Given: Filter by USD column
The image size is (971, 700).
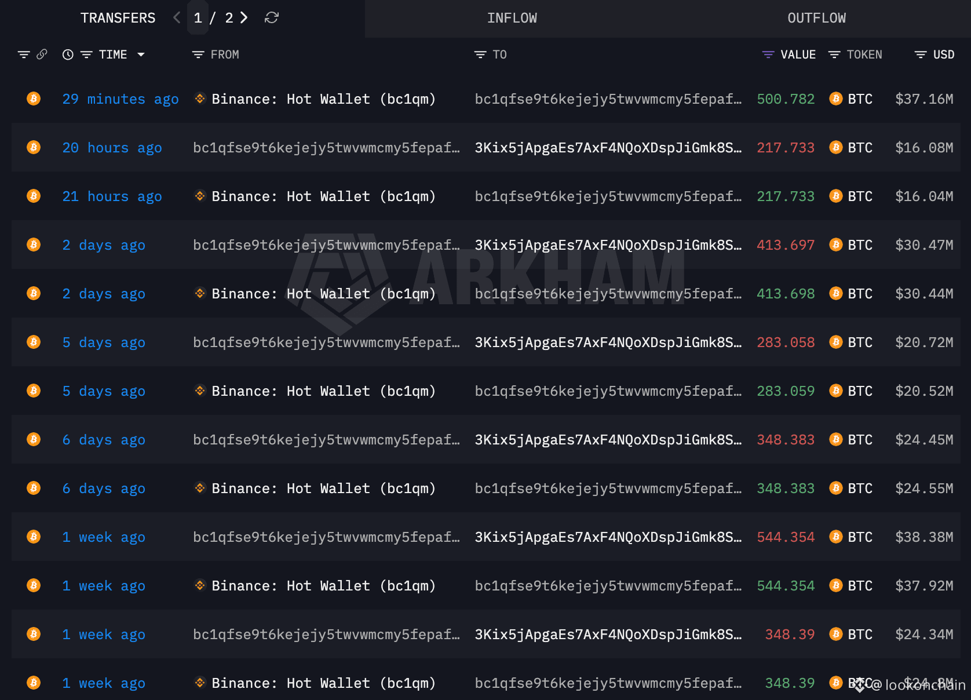Looking at the screenshot, I should 921,54.
